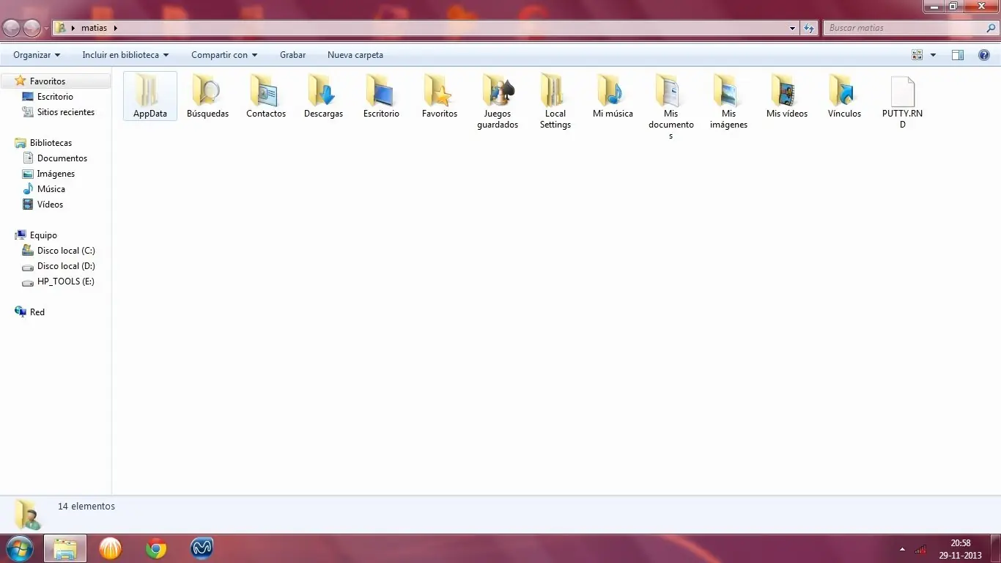Open the view options dropdown arrow
The width and height of the screenshot is (1001, 563).
933,55
